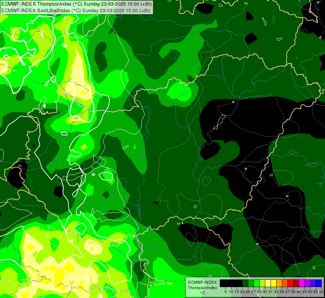The width and height of the screenshot is (325, 298).
Task: Pick the purple 45–50 legend swatch
Action: [307, 283]
